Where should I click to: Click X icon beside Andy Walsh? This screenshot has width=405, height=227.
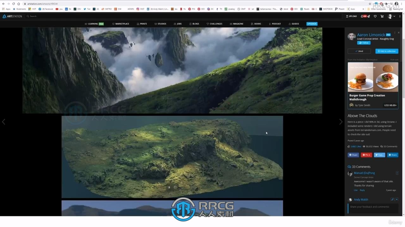tap(397, 199)
